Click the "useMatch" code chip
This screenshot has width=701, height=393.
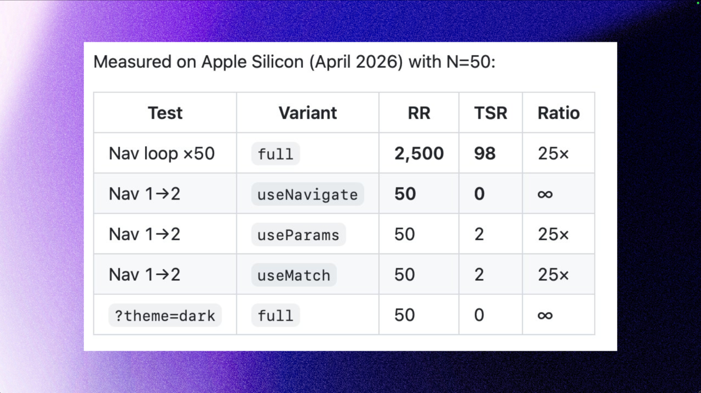(x=293, y=276)
